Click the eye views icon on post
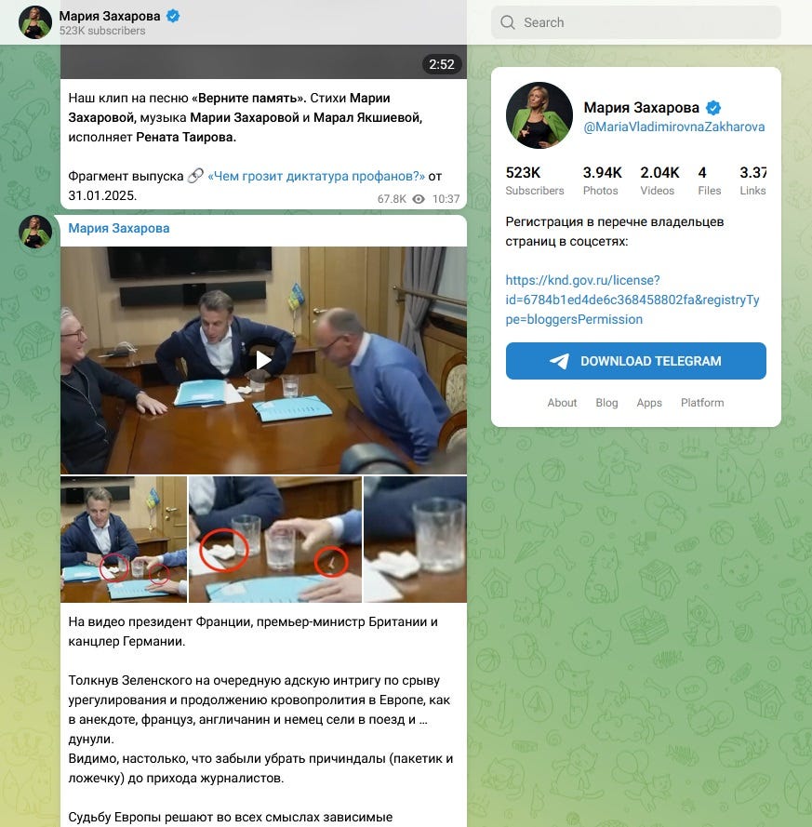 [x=419, y=199]
